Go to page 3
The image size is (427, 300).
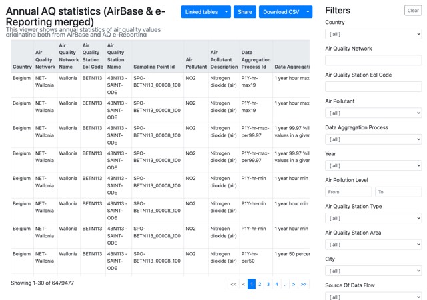268,284
